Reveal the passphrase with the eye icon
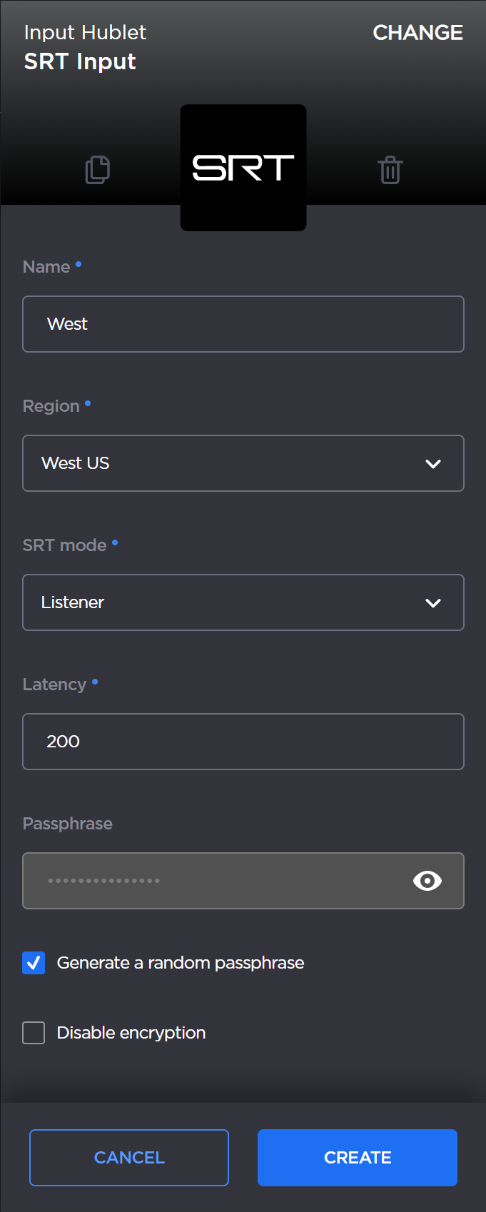 427,881
